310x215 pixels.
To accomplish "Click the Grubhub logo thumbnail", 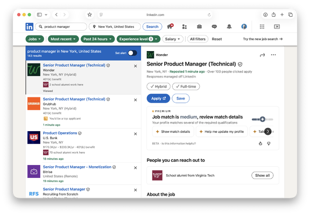I will click(34, 103).
